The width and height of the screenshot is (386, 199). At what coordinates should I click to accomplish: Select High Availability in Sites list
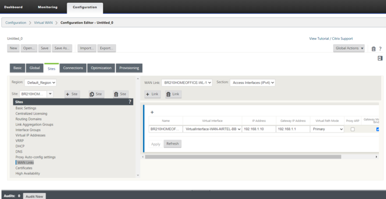click(27, 173)
